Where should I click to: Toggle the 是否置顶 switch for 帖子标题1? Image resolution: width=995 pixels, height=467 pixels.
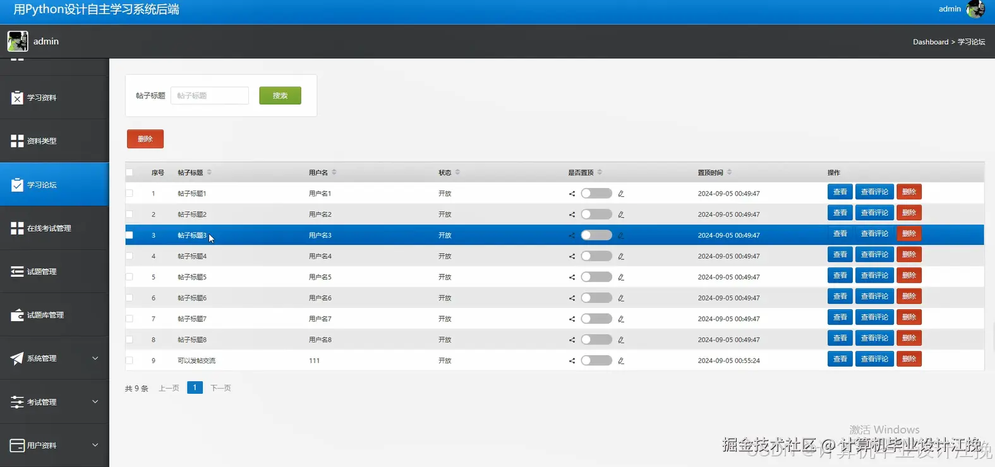pos(596,193)
